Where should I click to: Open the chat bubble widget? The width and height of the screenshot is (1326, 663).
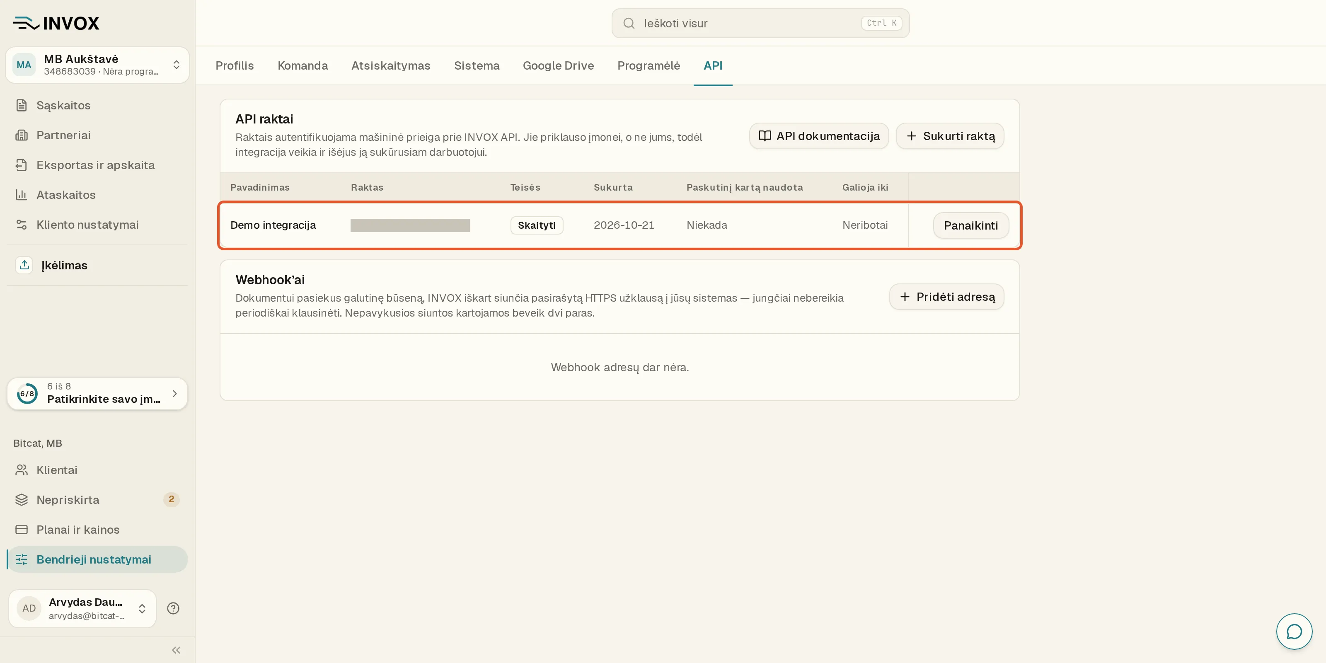click(1294, 632)
